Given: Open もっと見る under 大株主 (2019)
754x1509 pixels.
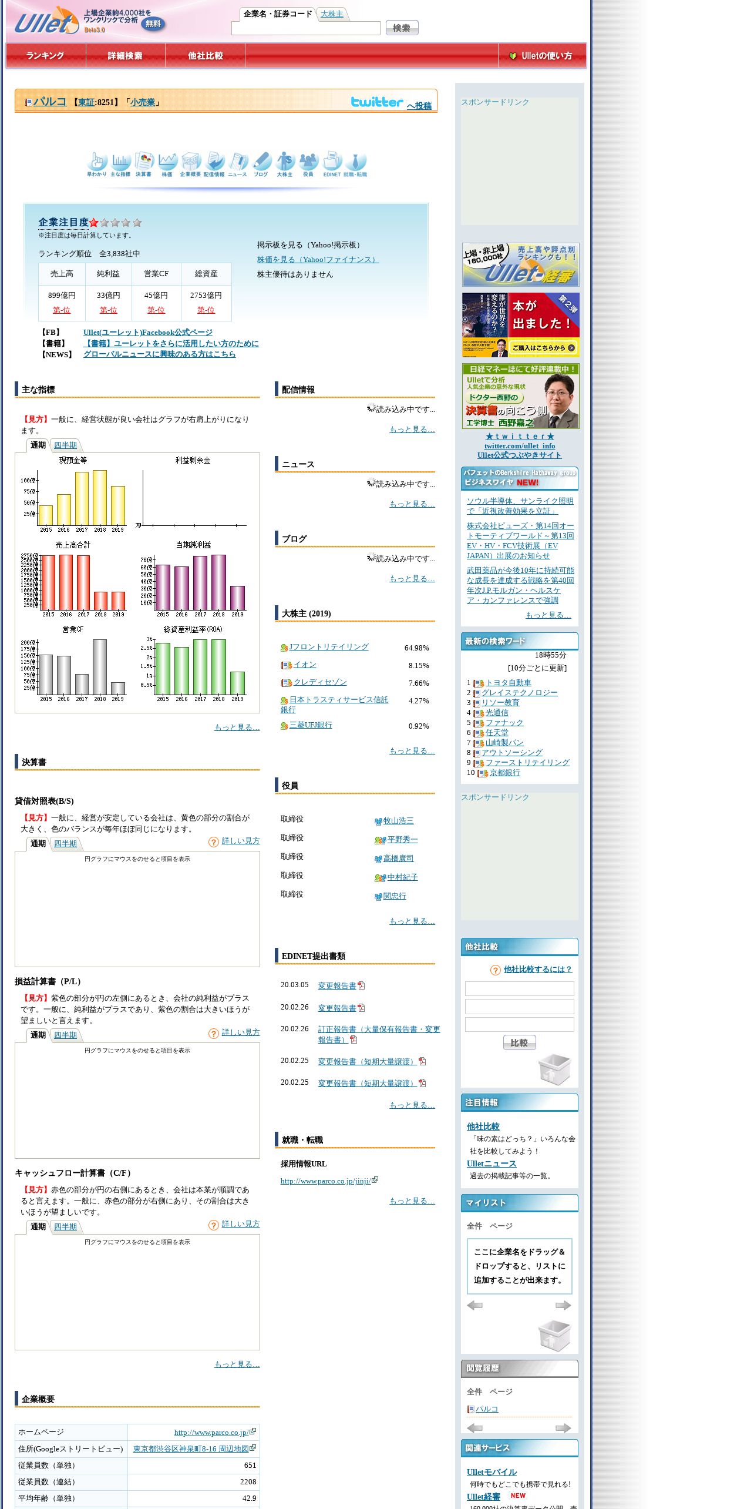Looking at the screenshot, I should (412, 751).
